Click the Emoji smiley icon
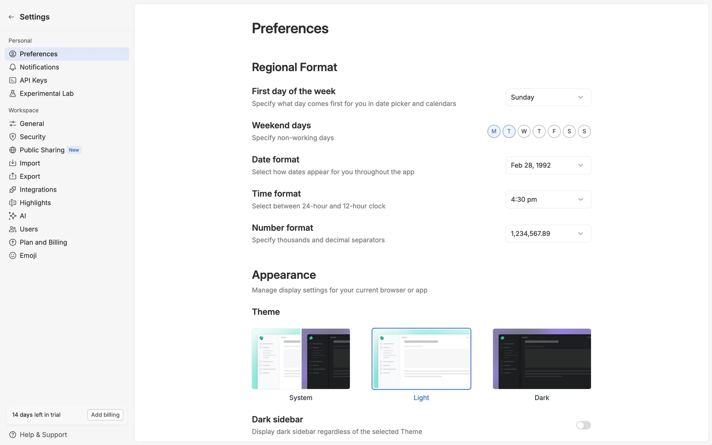Screen dimensions: 712x445 tap(13, 256)
